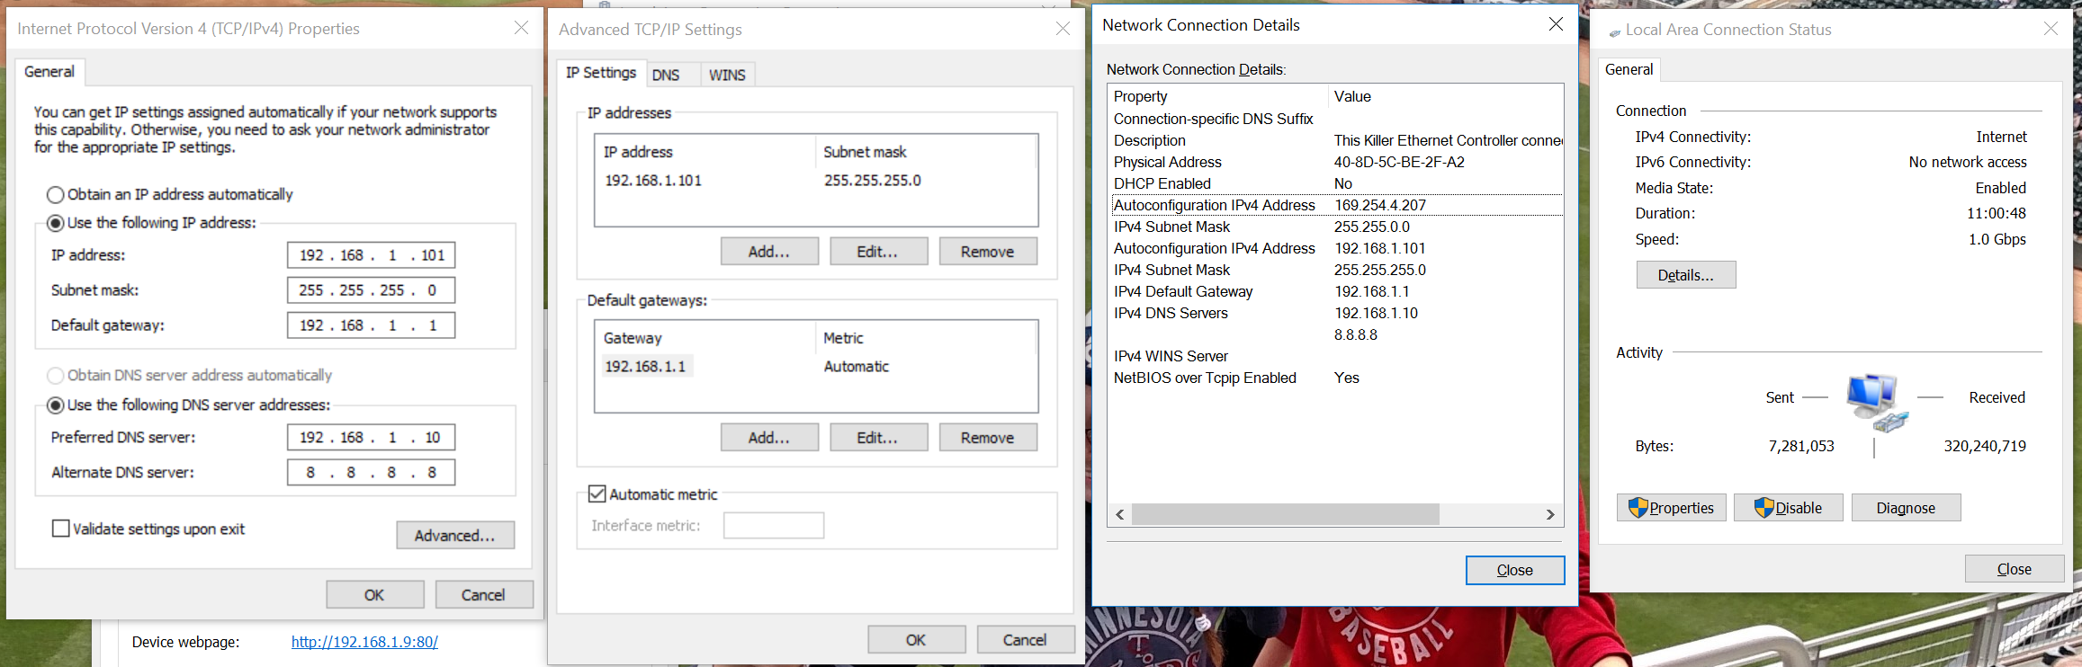Click Cancel in the IPv4 Properties dialog
The height and width of the screenshot is (667, 2082).
[x=484, y=595]
